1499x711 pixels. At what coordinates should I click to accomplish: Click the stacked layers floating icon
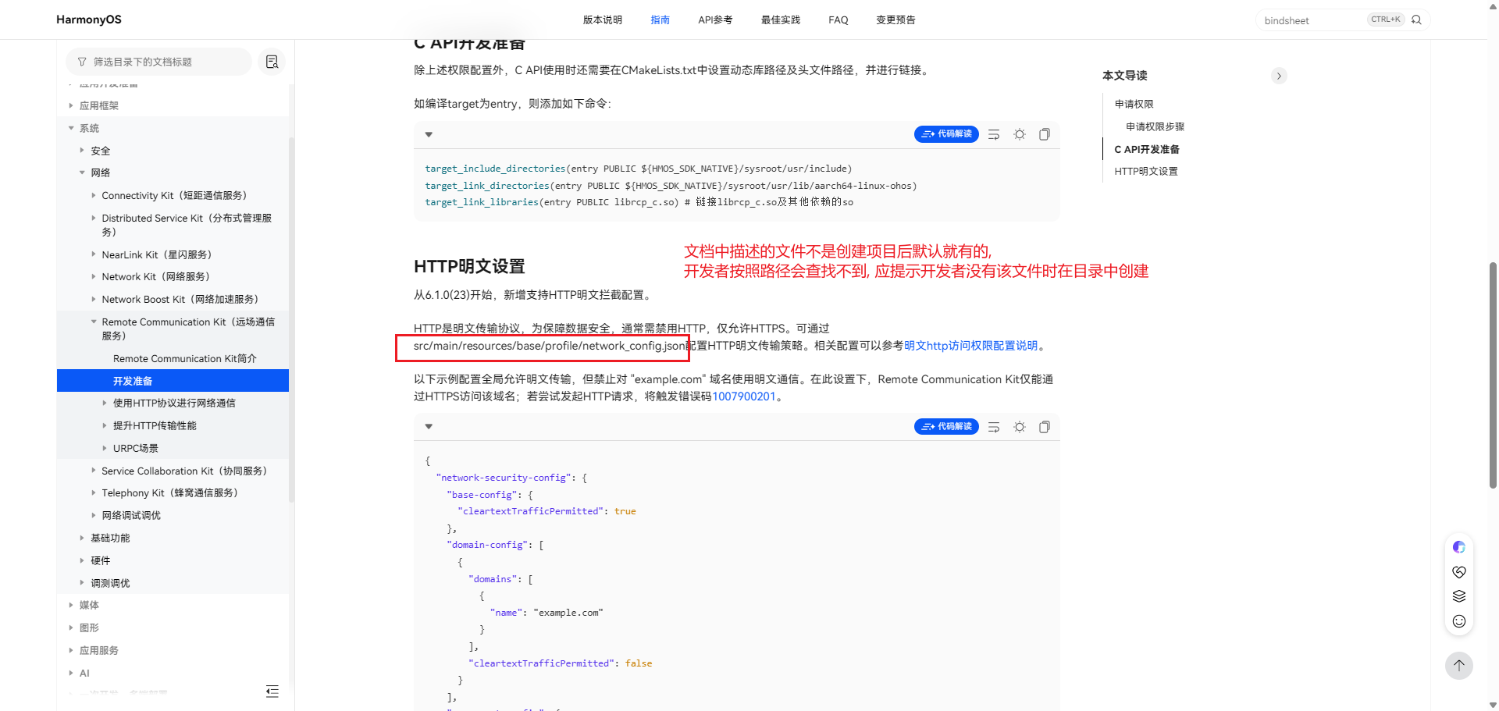click(1459, 596)
